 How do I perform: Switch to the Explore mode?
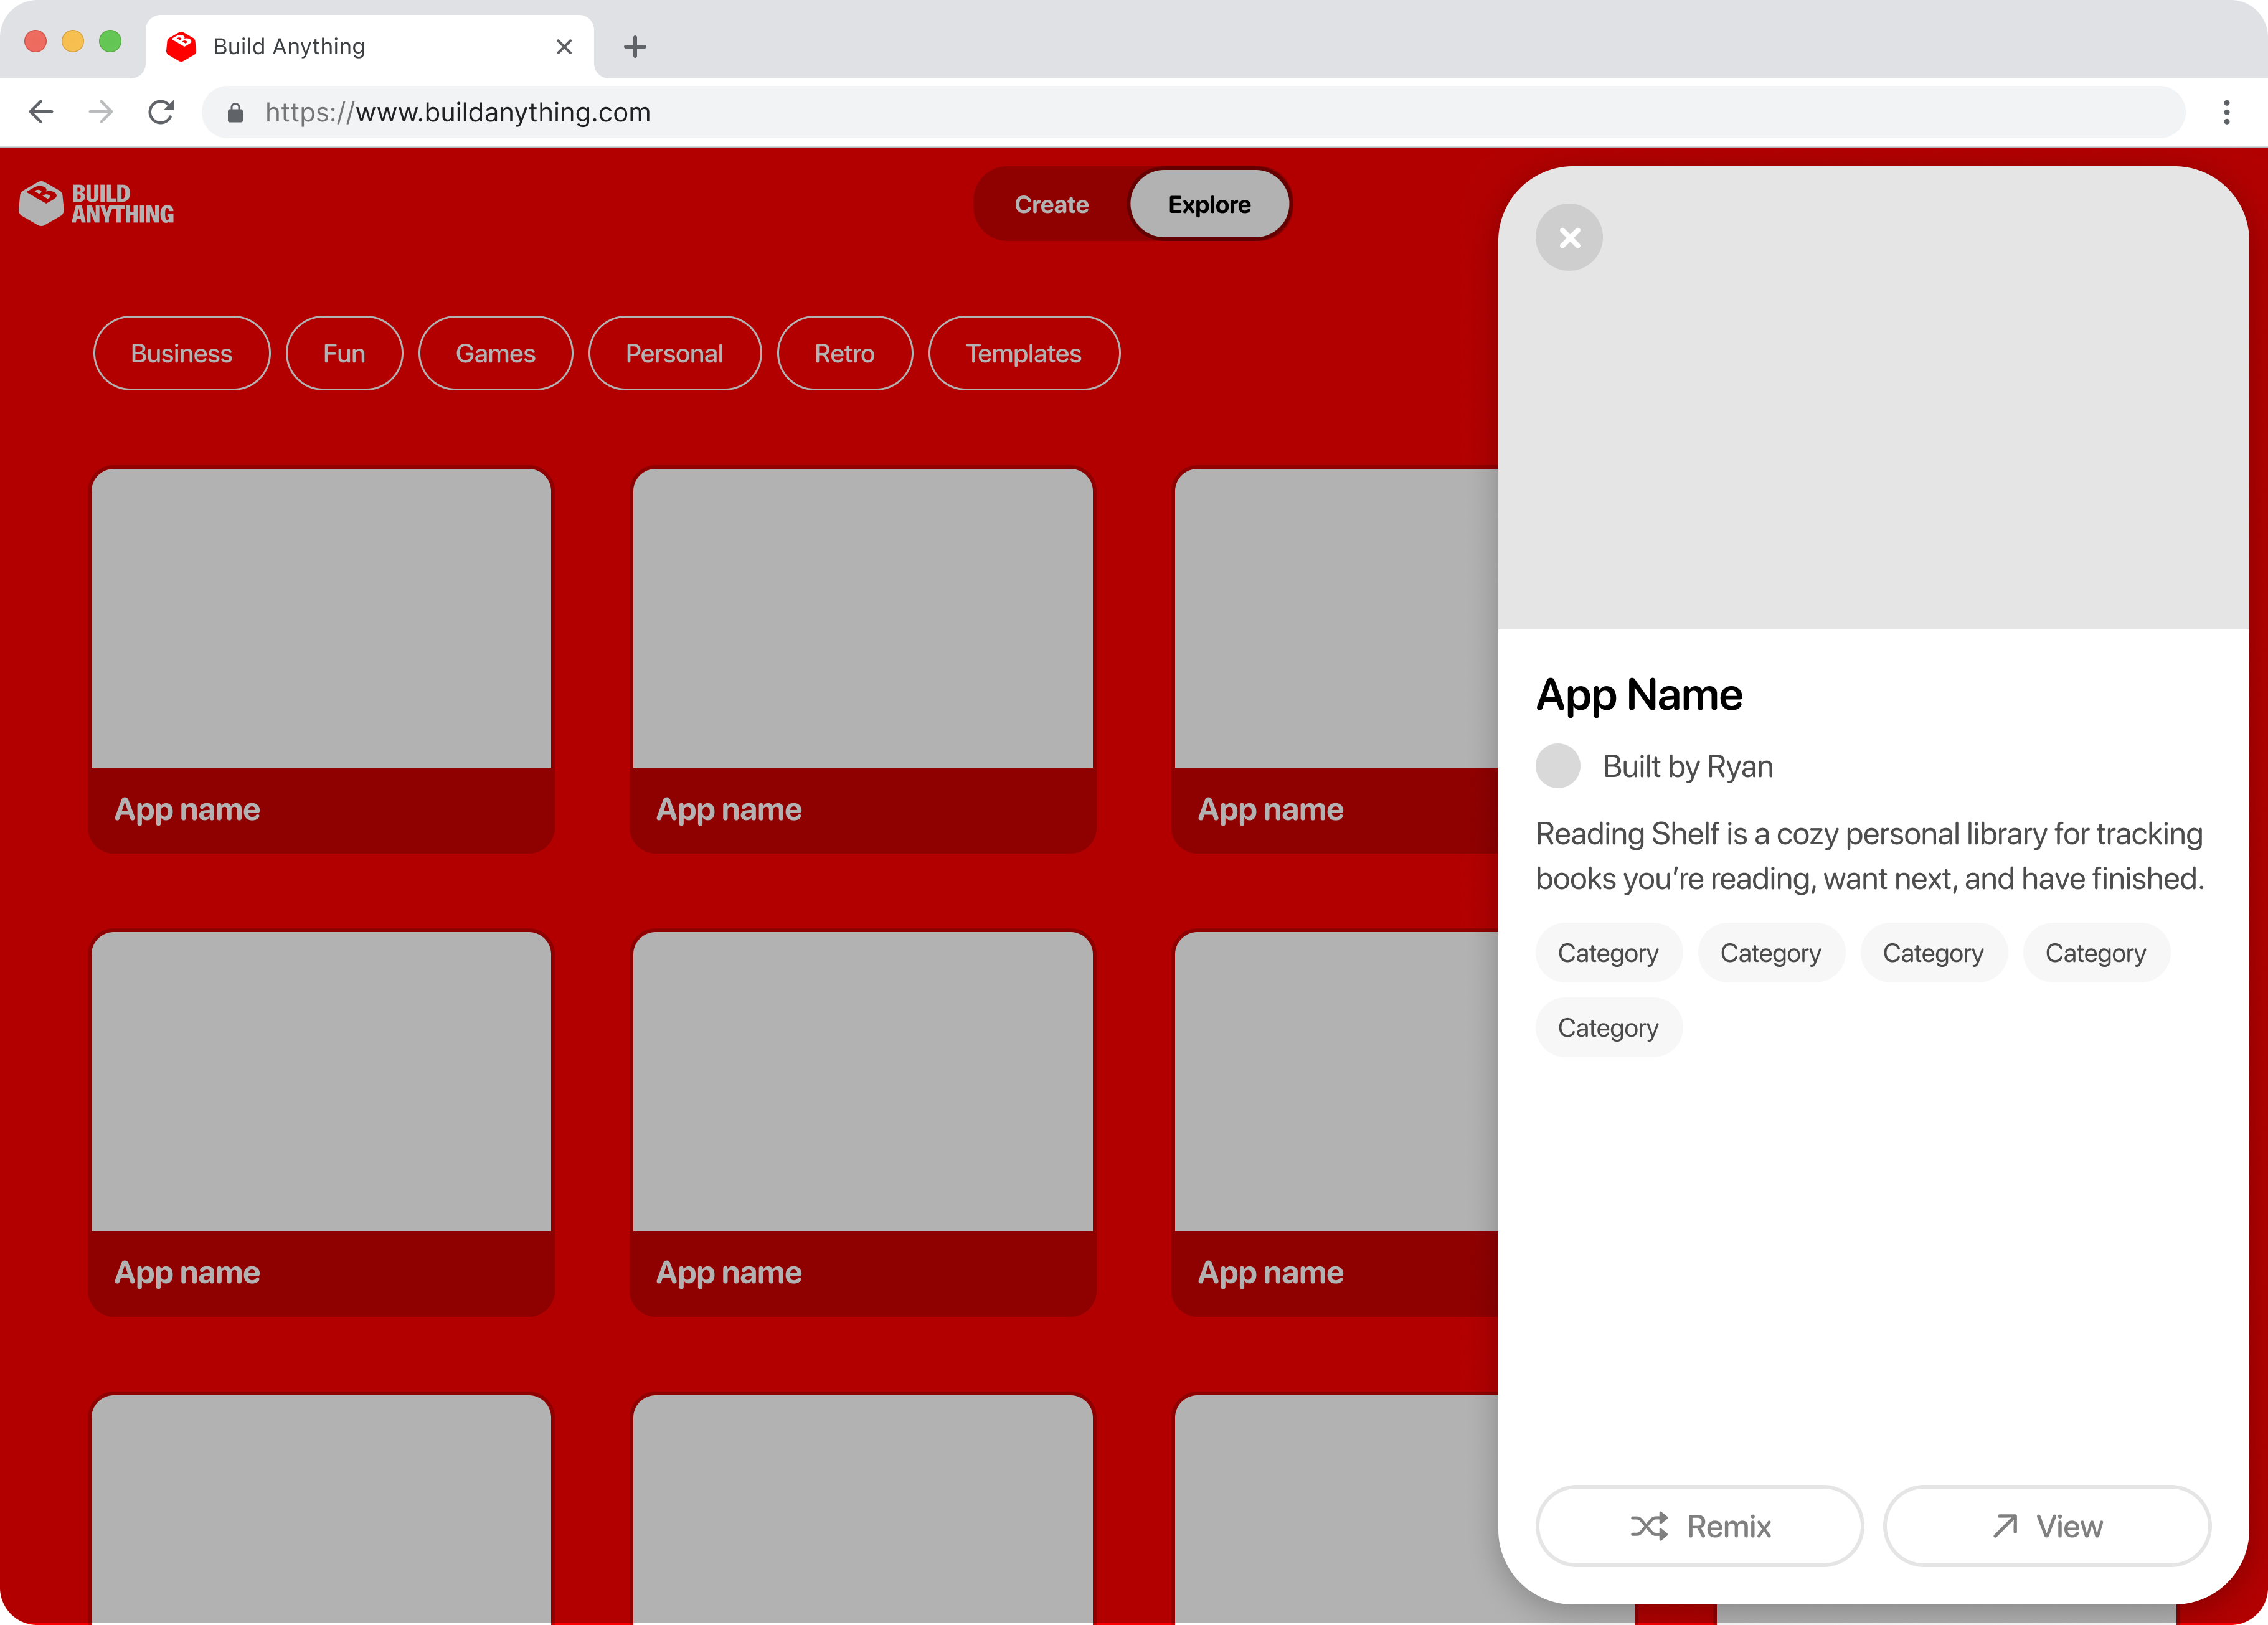[1209, 205]
